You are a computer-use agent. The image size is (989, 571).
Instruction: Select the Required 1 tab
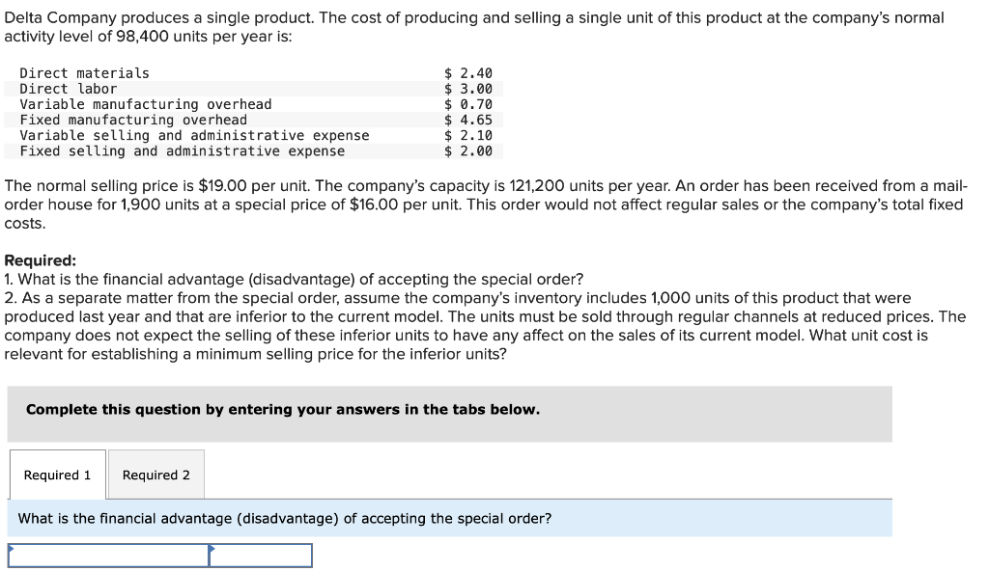coord(57,475)
